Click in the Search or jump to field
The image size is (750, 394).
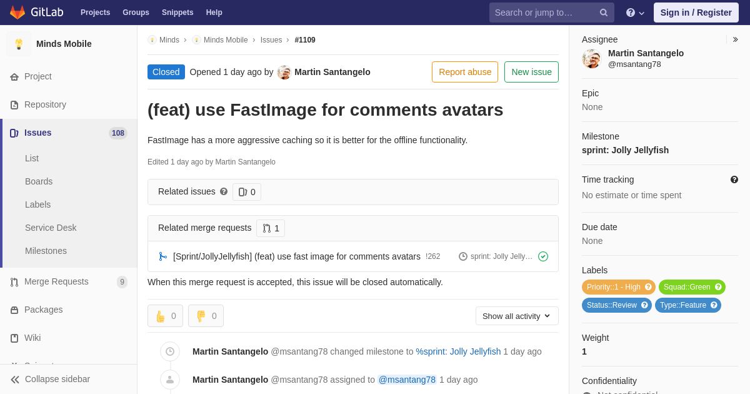coord(544,13)
